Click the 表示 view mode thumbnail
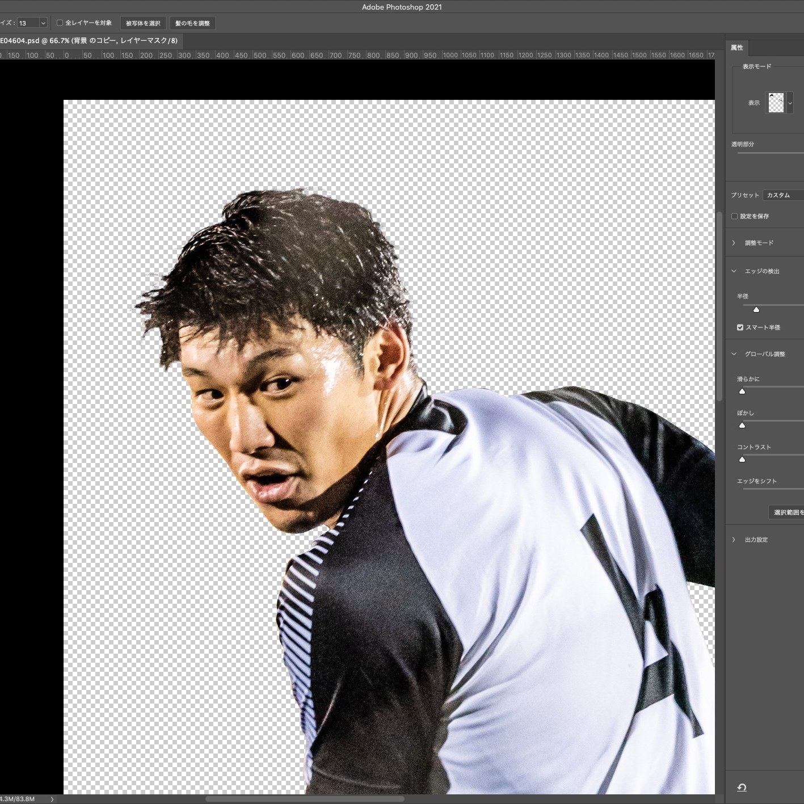 click(x=776, y=103)
